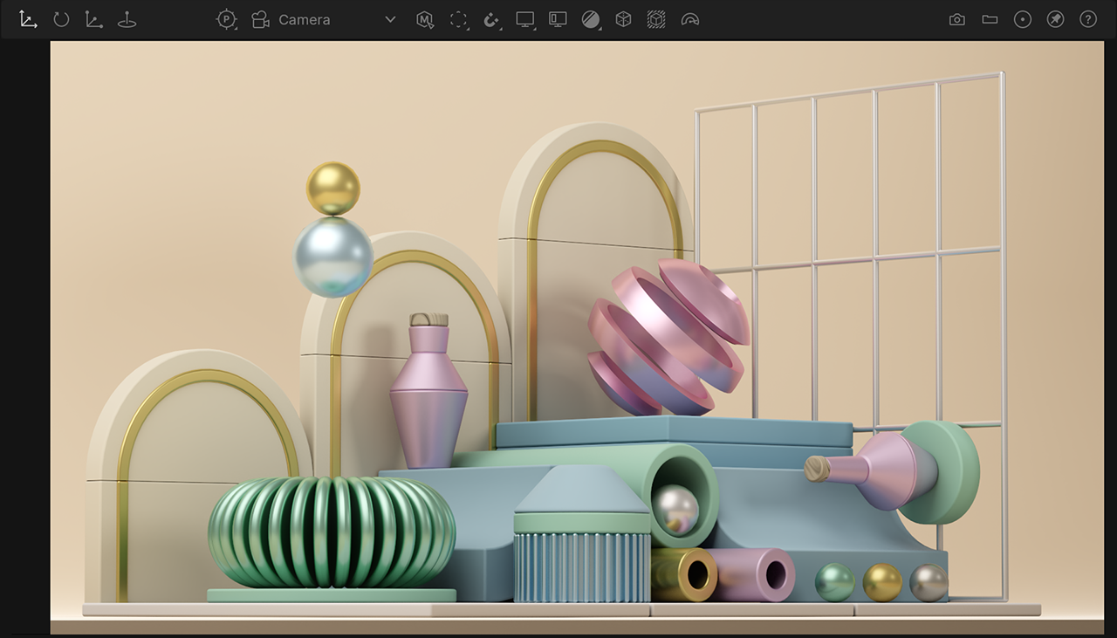This screenshot has height=638, width=1117.
Task: Enable material selection mode
Action: 425,19
